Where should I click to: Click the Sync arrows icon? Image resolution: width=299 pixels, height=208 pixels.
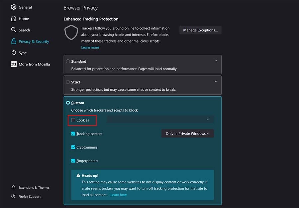tap(14, 53)
